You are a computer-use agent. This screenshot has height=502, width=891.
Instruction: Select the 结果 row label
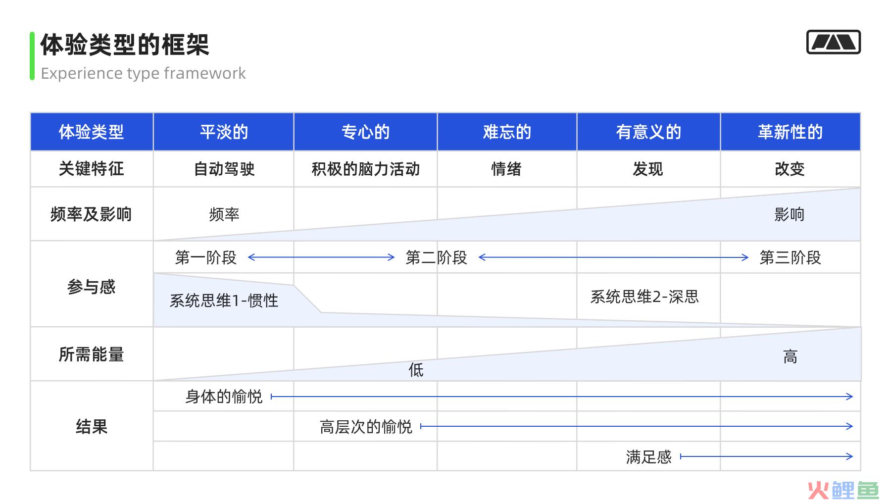pyautogui.click(x=92, y=426)
